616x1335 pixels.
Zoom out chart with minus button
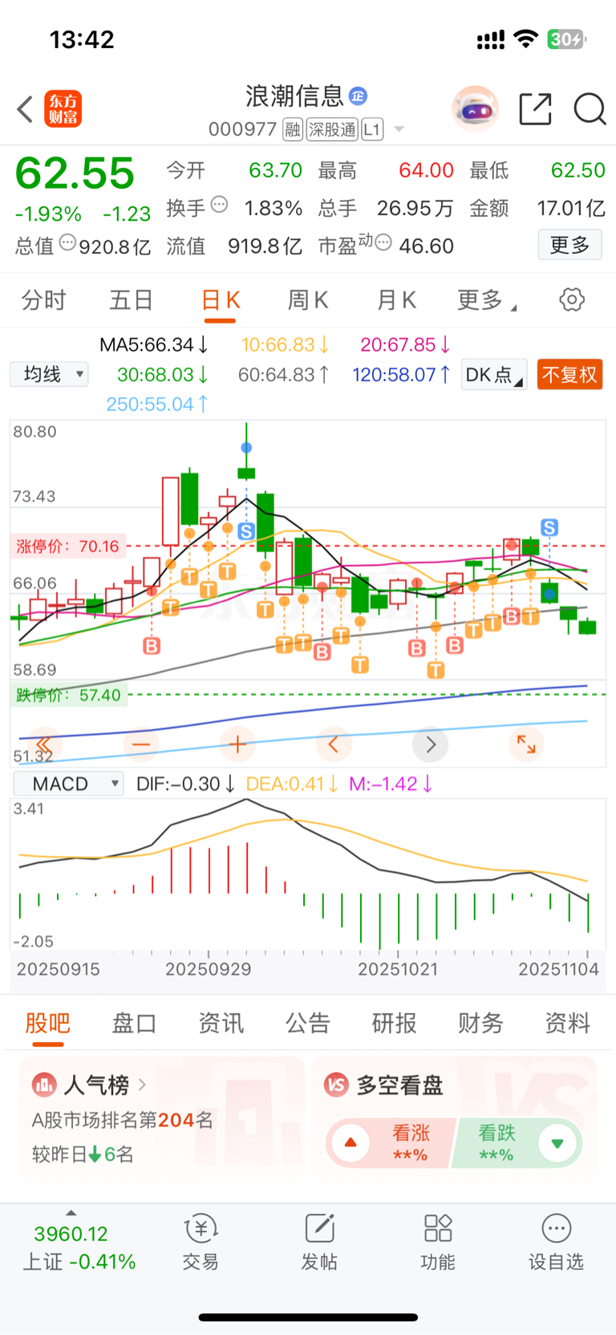[x=141, y=744]
